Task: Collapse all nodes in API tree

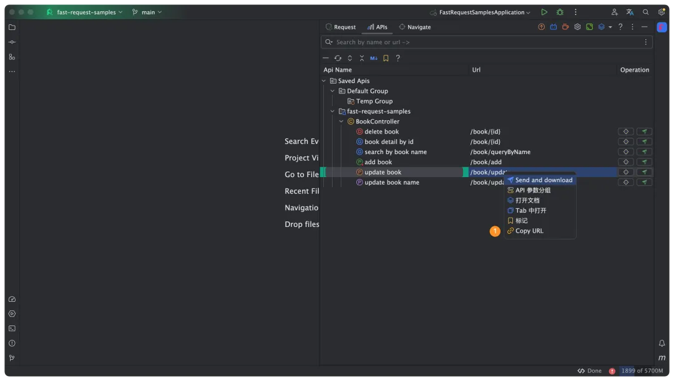Action: click(362, 58)
